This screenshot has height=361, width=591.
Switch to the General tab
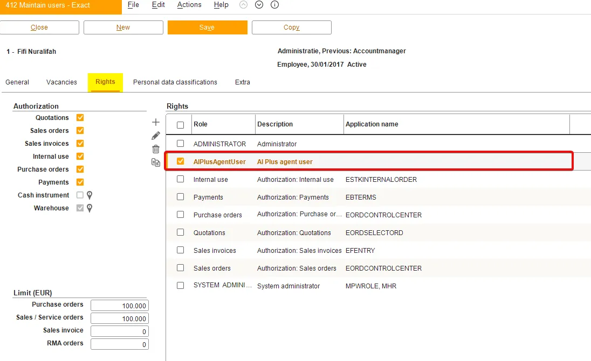click(17, 82)
